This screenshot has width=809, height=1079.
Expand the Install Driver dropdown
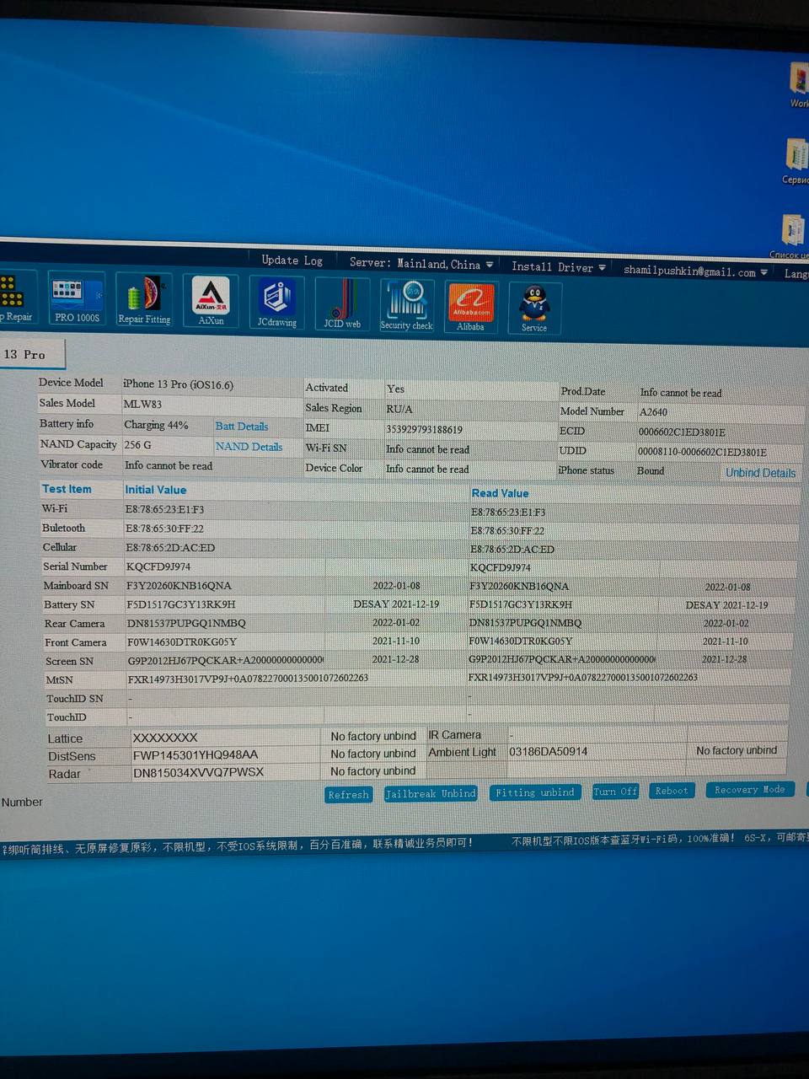(x=559, y=266)
